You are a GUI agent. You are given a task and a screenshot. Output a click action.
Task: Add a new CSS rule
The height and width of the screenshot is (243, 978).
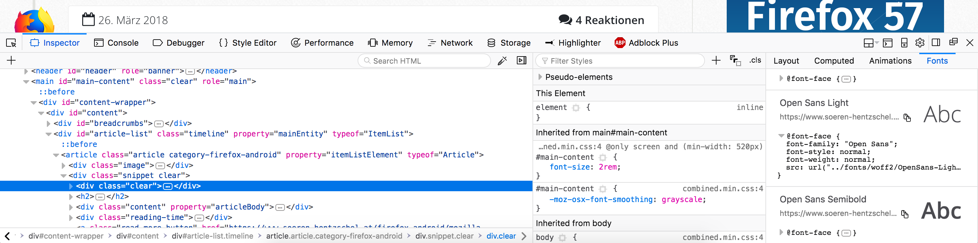point(716,61)
